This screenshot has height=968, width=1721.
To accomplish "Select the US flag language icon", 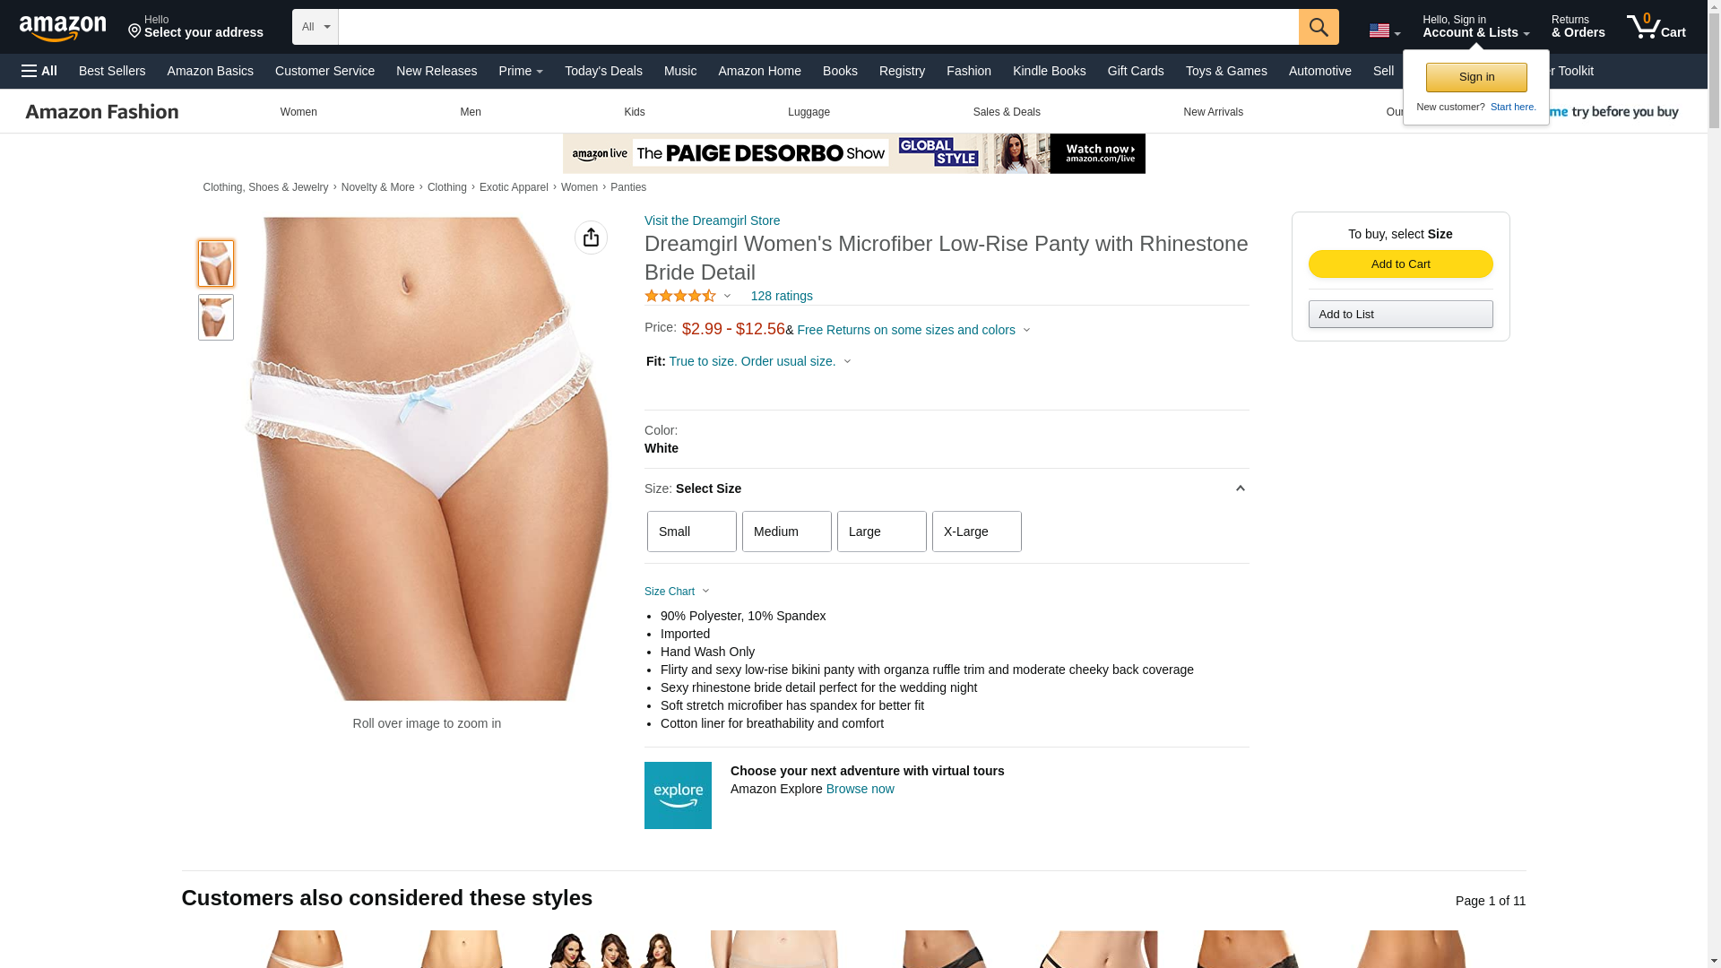I will tap(1384, 31).
